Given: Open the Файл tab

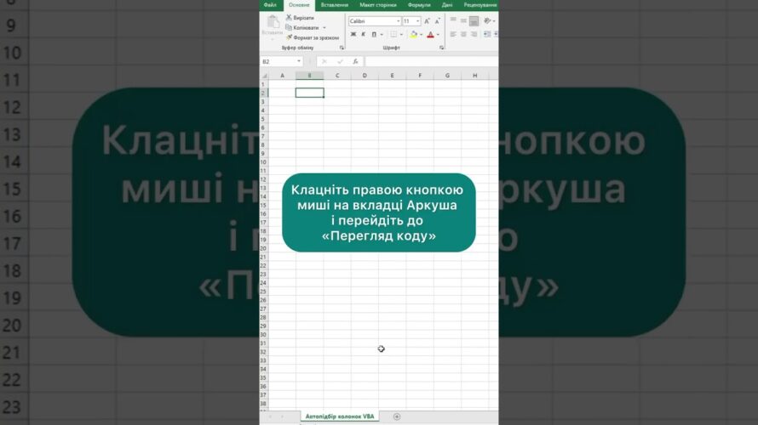Looking at the screenshot, I should pos(270,5).
